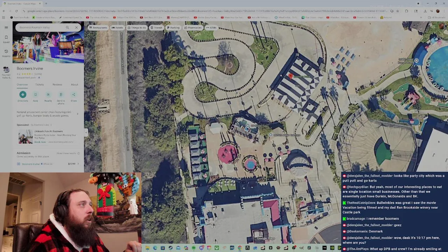Open the Boomers Irvine $17.99 admission row
Image resolution: width=448 pixels, height=252 pixels.
pos(48,164)
